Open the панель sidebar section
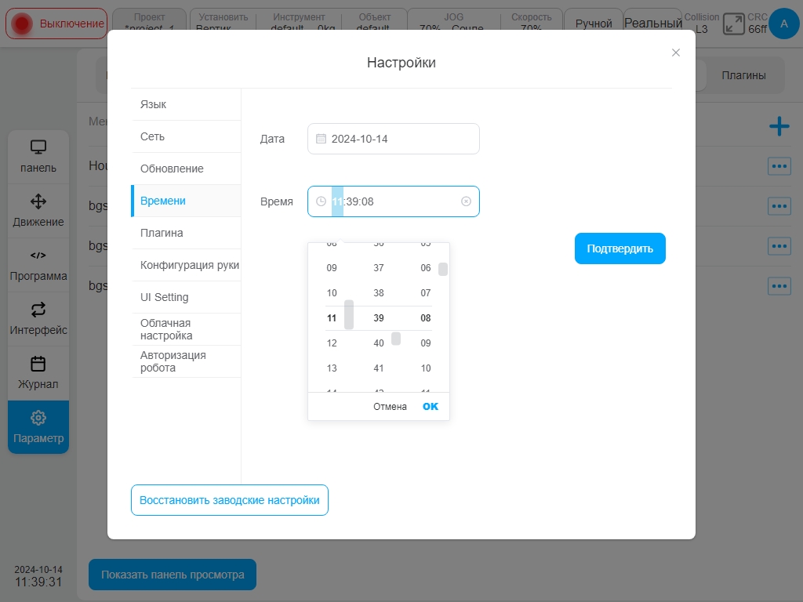This screenshot has width=803, height=602. (x=38, y=157)
